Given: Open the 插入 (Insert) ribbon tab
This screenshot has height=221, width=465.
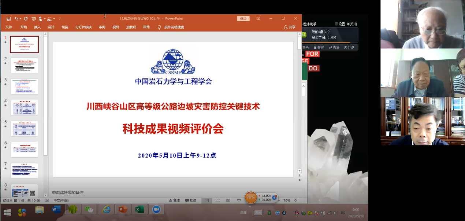Looking at the screenshot, I should coord(37,27).
